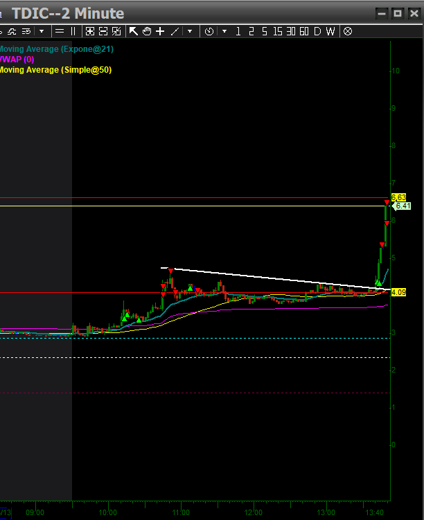Click the VWAP (0) indicator label
Viewport: 424px width, 520px height.
coord(17,60)
